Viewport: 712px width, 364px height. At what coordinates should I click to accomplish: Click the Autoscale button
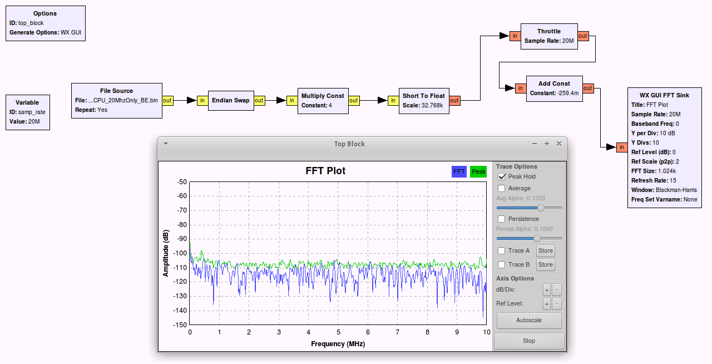529,320
